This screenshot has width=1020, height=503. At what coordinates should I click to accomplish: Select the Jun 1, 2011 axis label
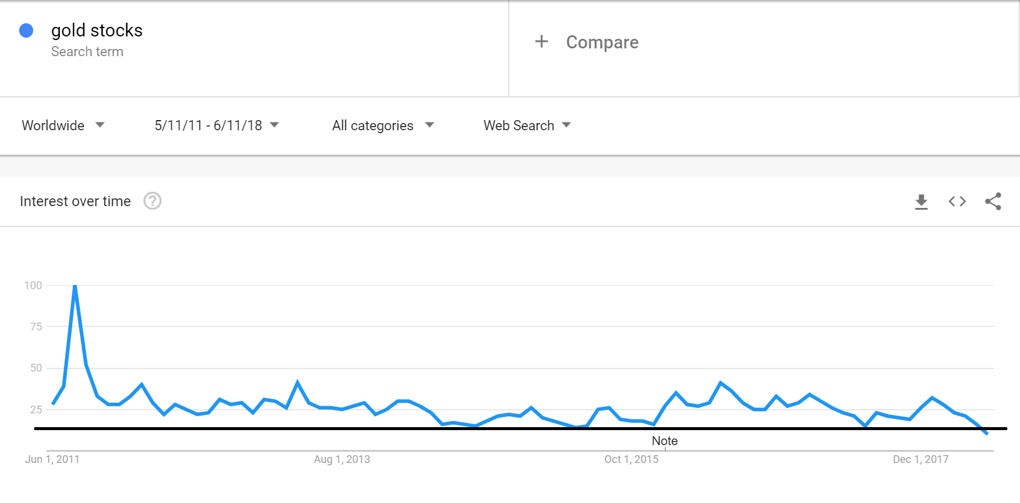click(x=52, y=459)
